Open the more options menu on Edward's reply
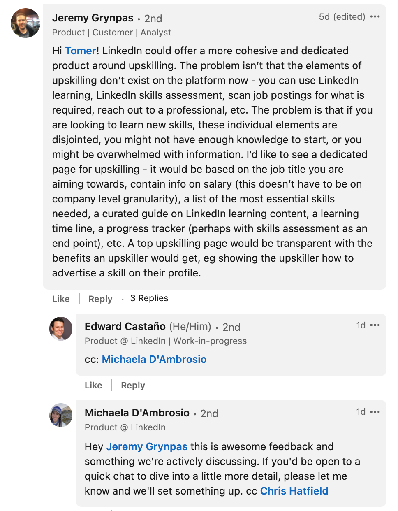 click(375, 325)
